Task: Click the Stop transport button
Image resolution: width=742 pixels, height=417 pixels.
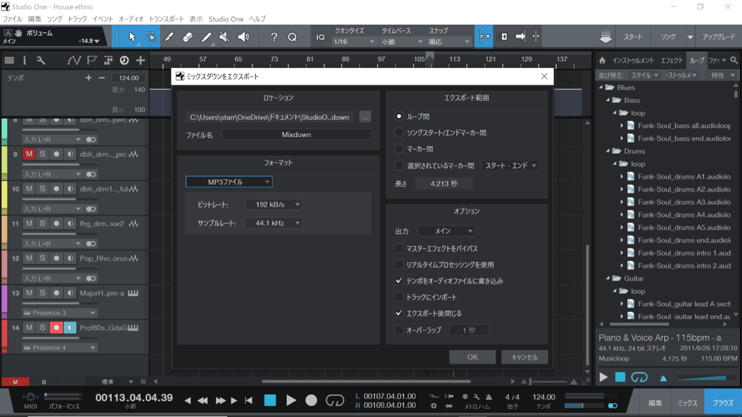Action: [x=270, y=400]
